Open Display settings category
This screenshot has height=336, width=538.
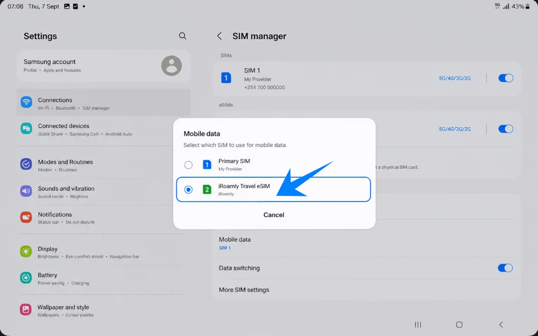pyautogui.click(x=104, y=252)
